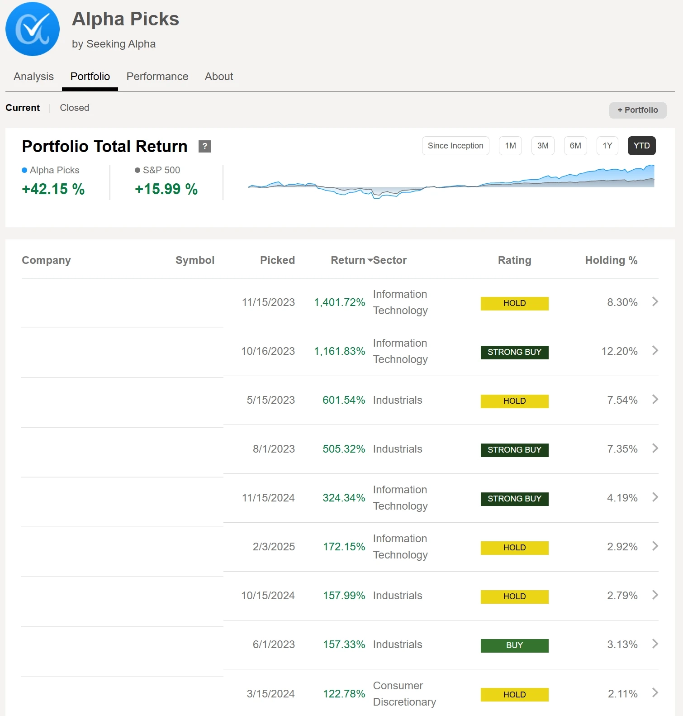Click chevron on the 6/1/2023 row
The image size is (683, 716).
coord(655,644)
